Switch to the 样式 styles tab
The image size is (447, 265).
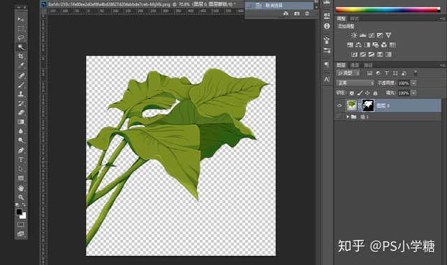click(x=354, y=19)
